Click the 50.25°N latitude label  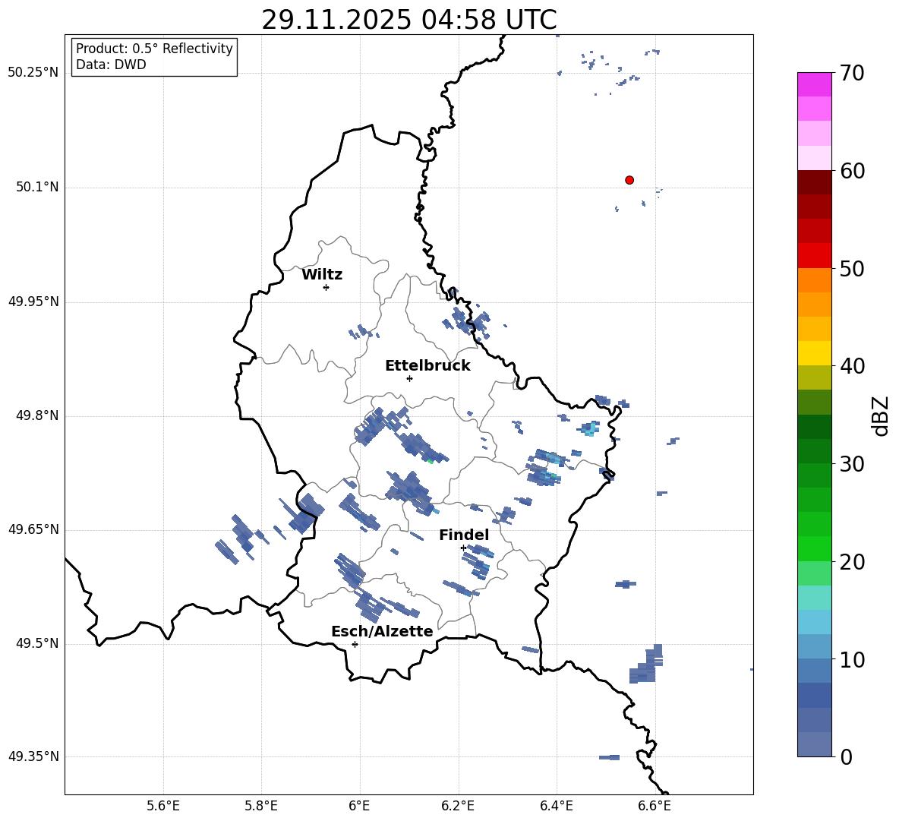coord(33,73)
